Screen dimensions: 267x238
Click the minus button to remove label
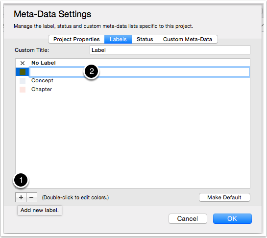31,197
